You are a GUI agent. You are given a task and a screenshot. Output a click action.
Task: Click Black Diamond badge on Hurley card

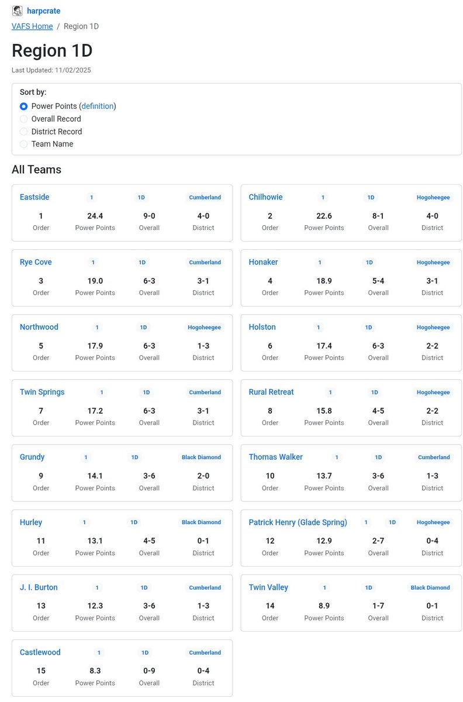tap(201, 522)
